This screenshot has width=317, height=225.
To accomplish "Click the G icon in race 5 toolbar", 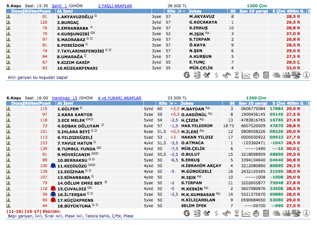I will click(x=187, y=75).
